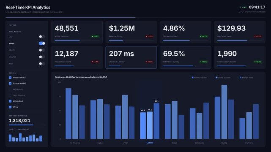This screenshot has width=271, height=152.
Task: Enable the Year time period toggle
Action: click(42, 64)
